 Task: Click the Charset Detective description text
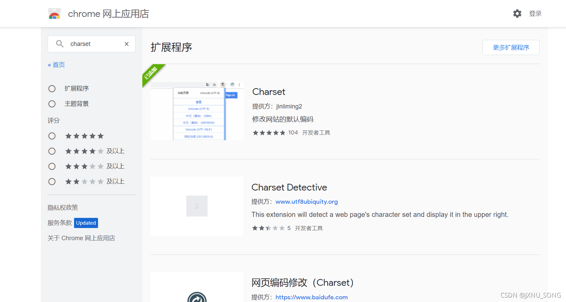pyautogui.click(x=380, y=215)
